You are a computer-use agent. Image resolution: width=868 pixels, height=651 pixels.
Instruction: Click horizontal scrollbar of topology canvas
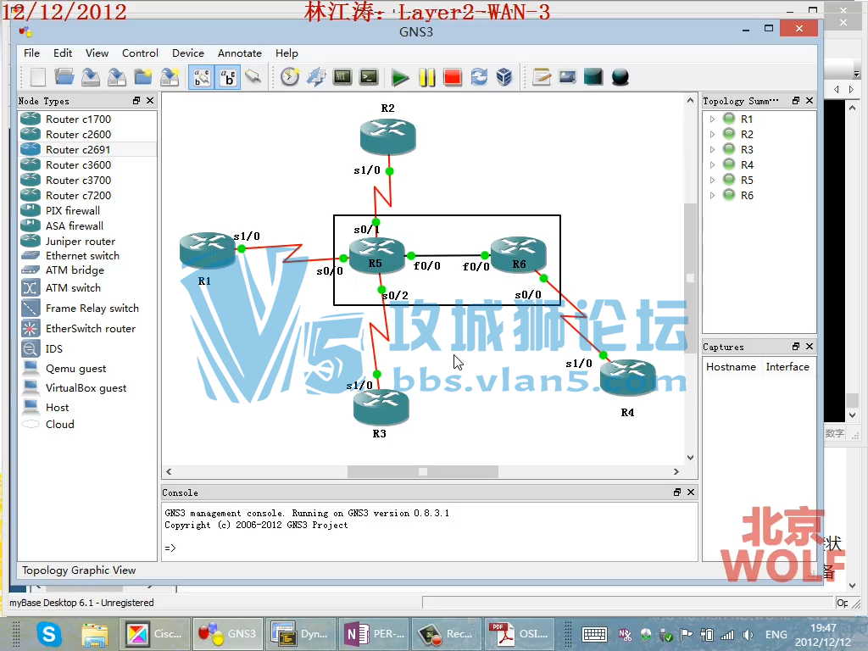pos(422,472)
